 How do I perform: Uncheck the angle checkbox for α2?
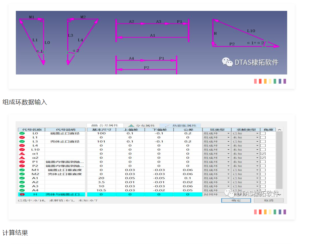263,158
